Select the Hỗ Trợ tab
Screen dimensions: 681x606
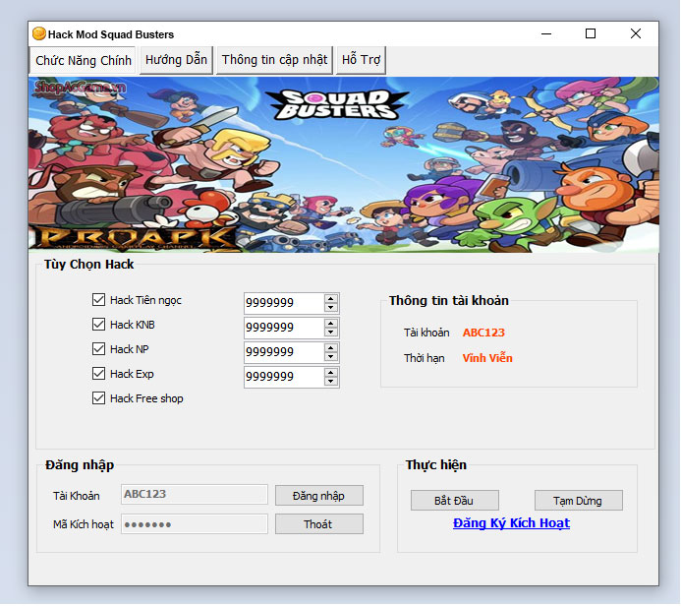(x=361, y=60)
